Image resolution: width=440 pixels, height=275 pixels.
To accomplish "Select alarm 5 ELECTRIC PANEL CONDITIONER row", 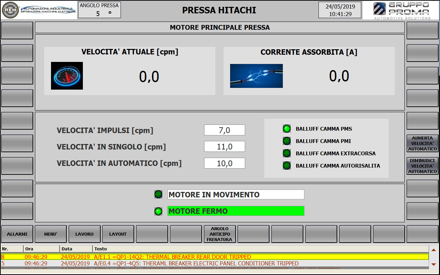I will (x=215, y=263).
